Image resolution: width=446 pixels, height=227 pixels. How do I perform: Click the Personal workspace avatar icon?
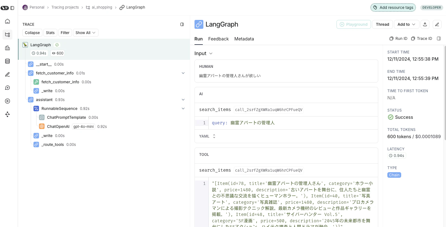(25, 7)
